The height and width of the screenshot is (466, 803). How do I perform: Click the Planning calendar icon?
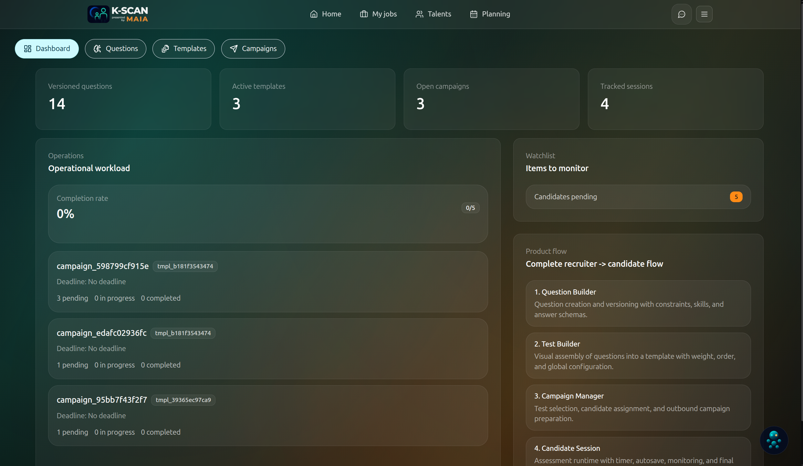pos(474,14)
